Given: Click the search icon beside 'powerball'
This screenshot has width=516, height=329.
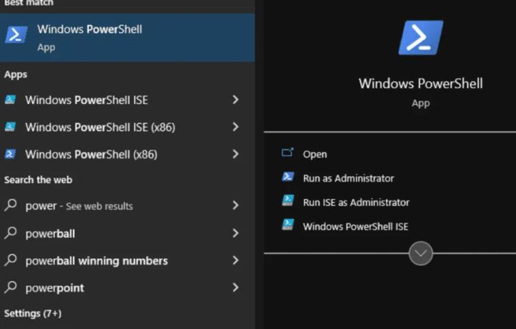Looking at the screenshot, I should point(10,232).
